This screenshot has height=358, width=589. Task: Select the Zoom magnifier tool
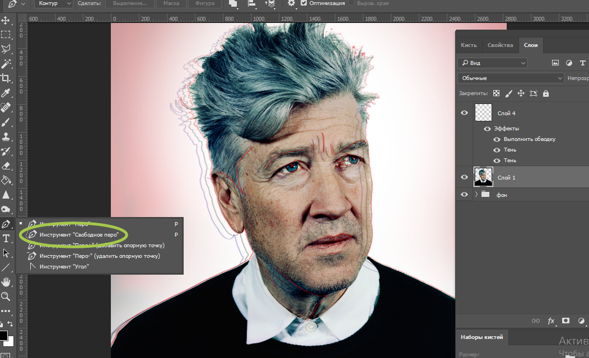(x=6, y=296)
